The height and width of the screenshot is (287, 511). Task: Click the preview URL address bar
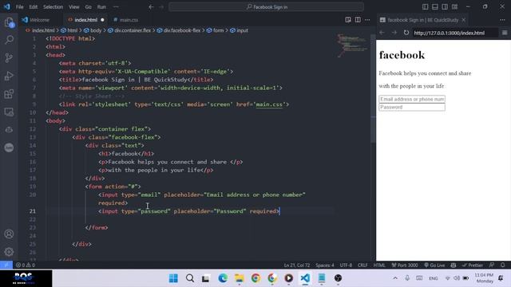455,33
